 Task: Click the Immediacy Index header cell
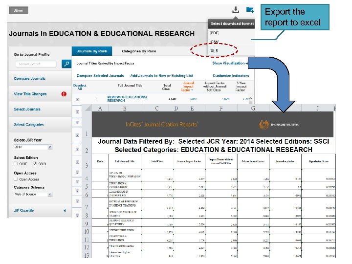(x=286, y=161)
